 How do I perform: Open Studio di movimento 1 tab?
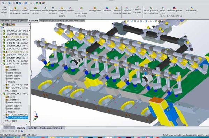coord(51,128)
